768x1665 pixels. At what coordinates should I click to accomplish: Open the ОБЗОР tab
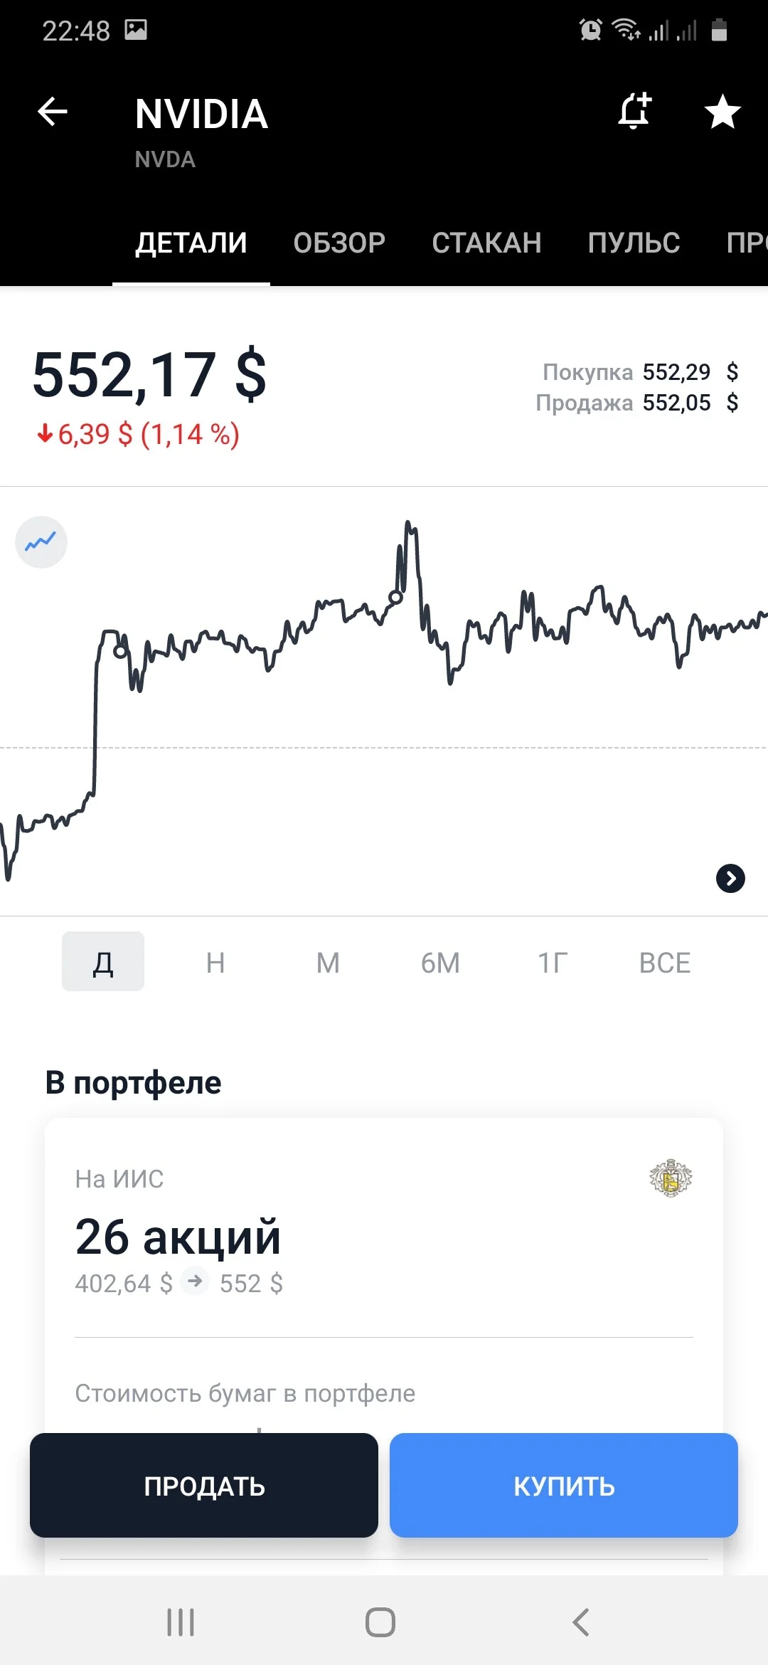coord(339,243)
